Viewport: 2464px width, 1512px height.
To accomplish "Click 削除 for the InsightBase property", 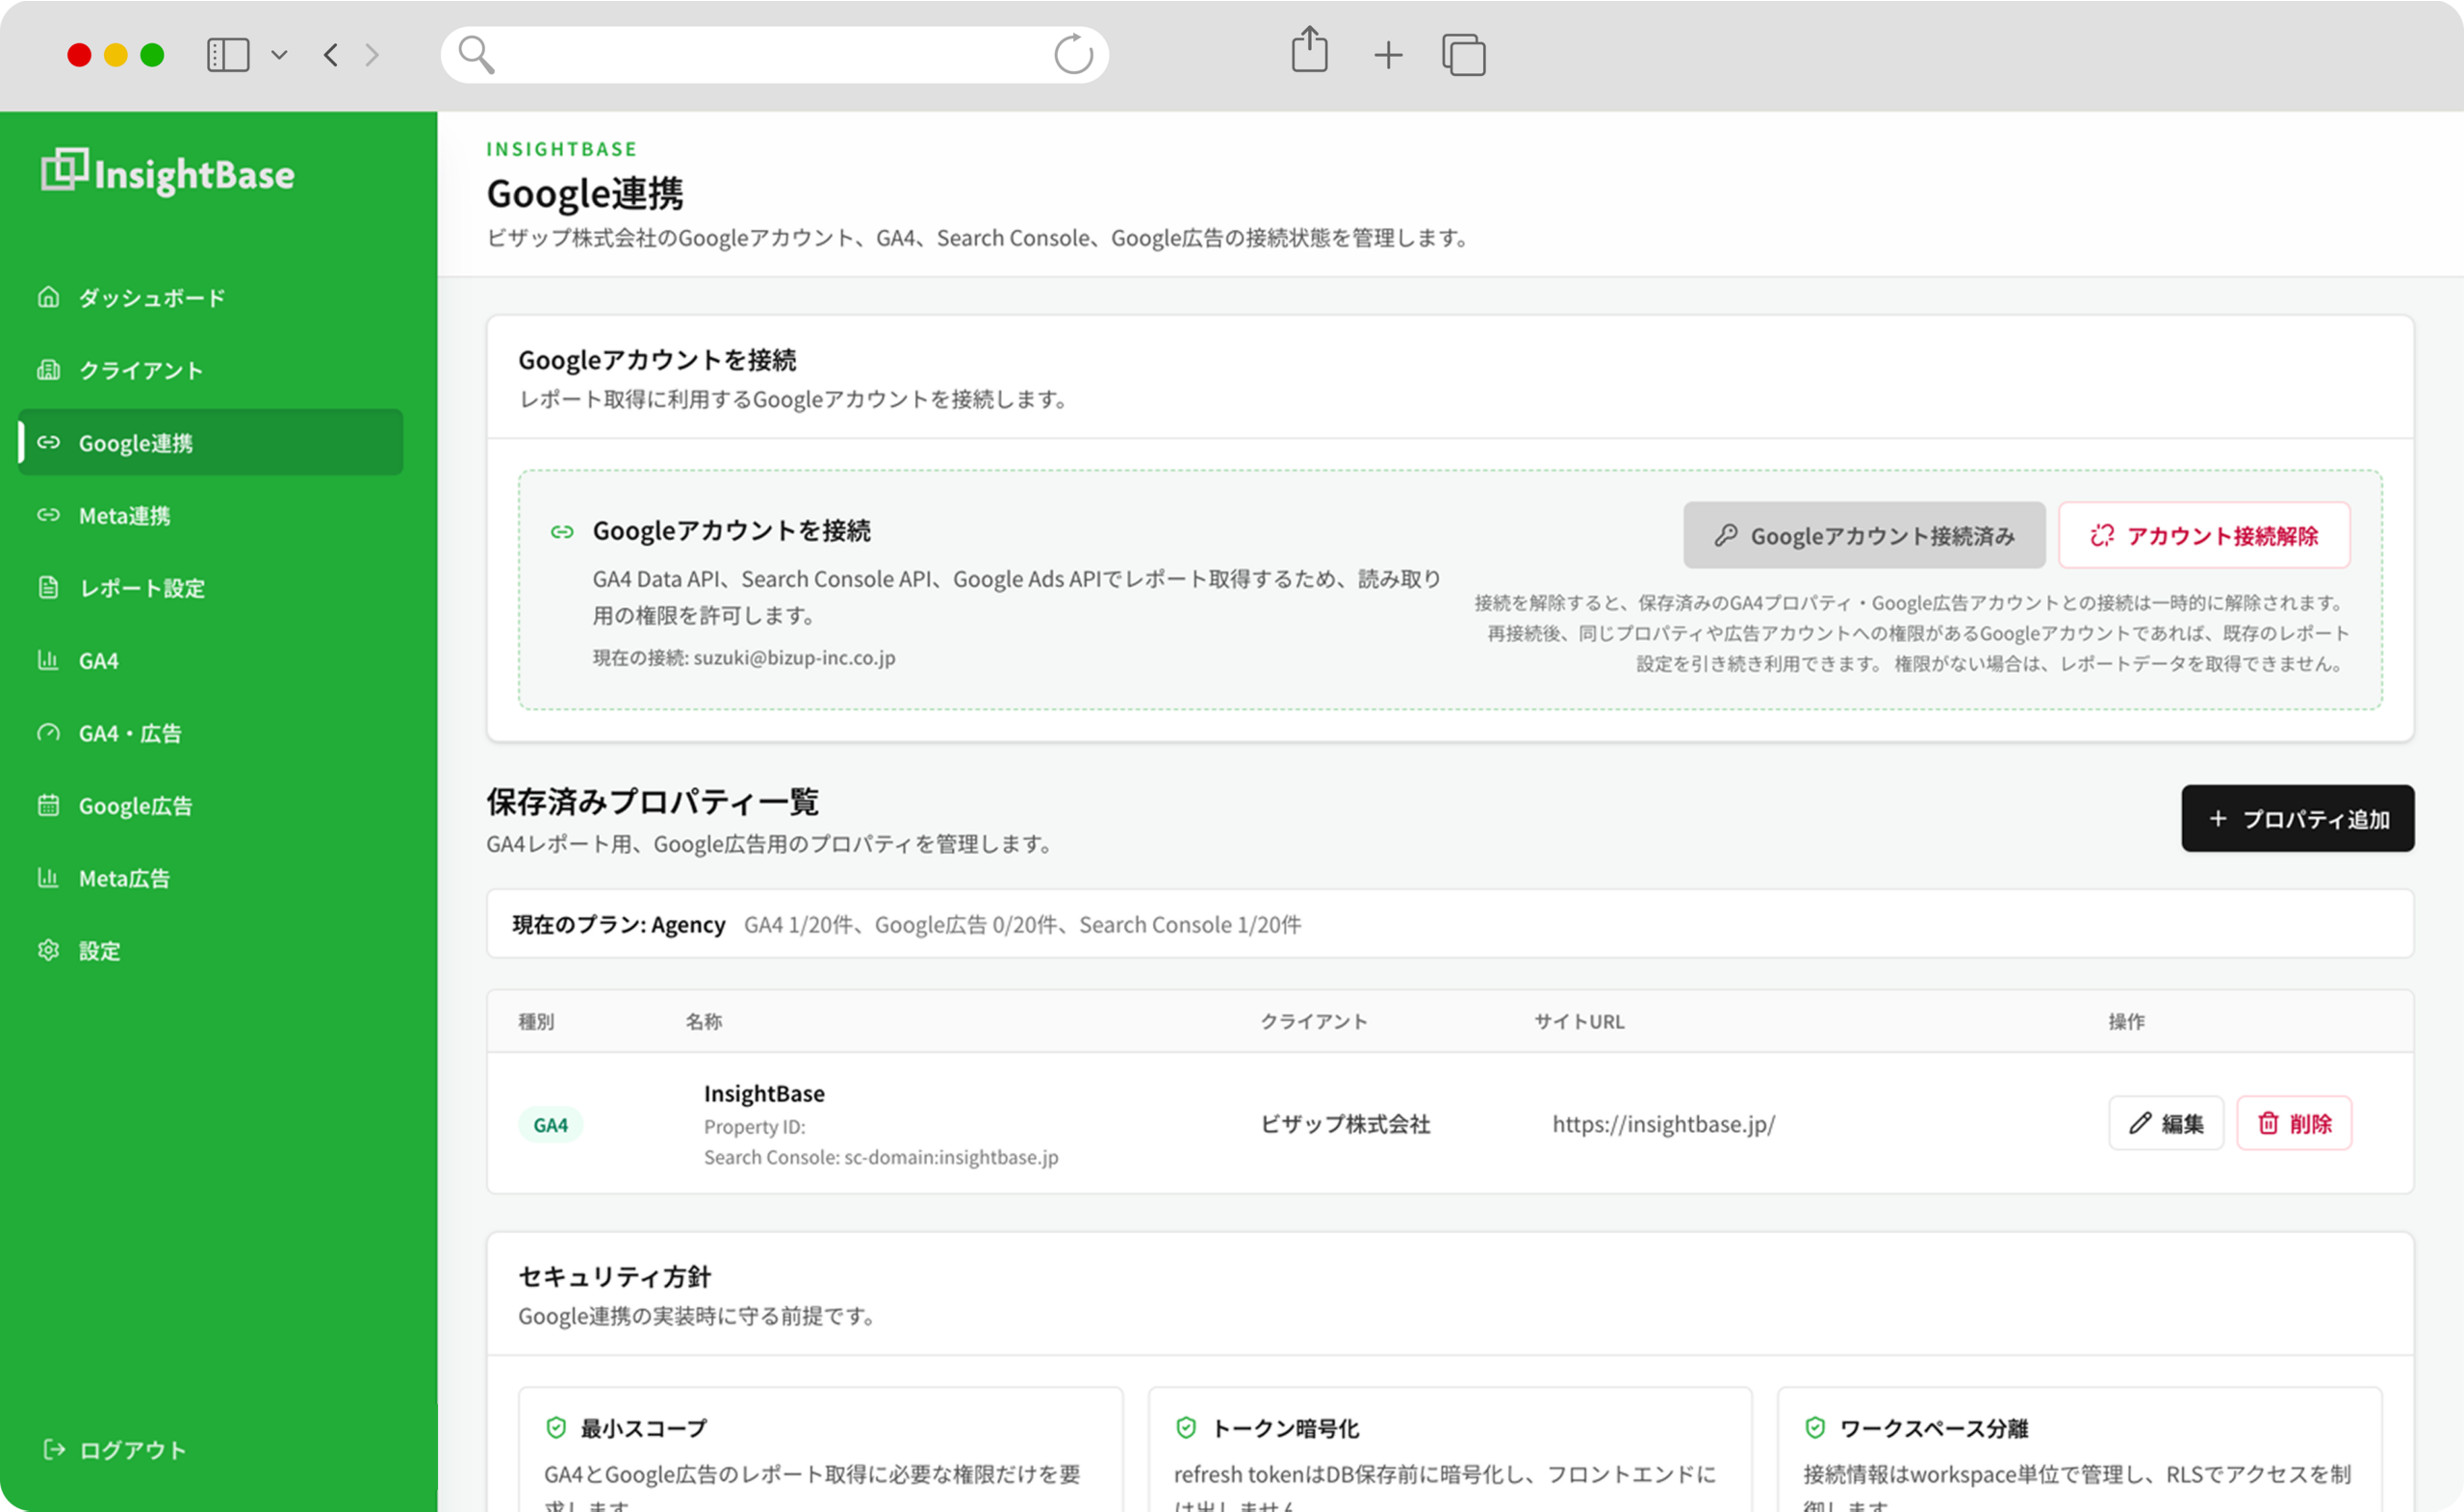I will click(2294, 1123).
